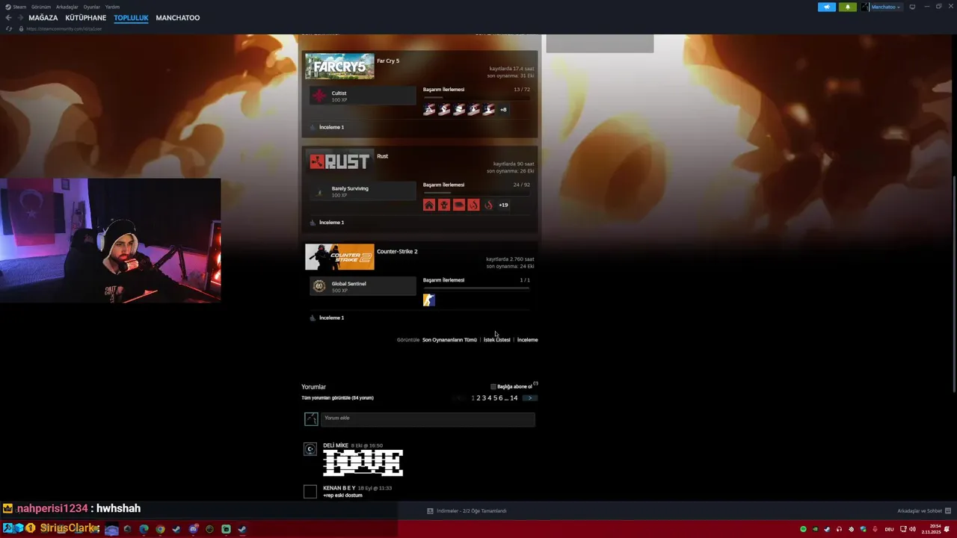
Task: Click the Barely Surviving badge icon
Action: point(319,191)
